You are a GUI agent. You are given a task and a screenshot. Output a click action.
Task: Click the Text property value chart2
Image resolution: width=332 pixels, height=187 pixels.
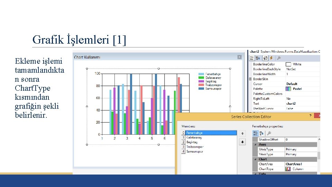[303, 104]
